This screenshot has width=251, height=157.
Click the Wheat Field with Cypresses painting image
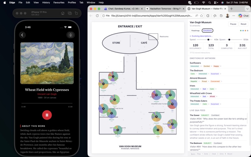[47, 63]
